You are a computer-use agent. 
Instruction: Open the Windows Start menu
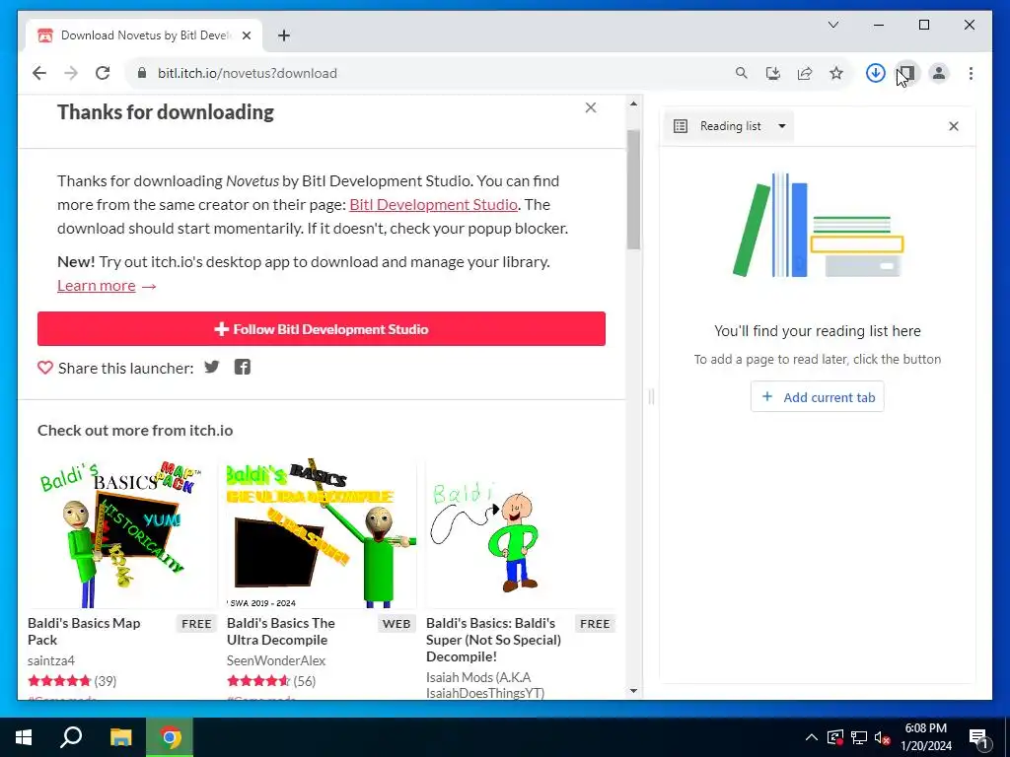[x=24, y=737]
